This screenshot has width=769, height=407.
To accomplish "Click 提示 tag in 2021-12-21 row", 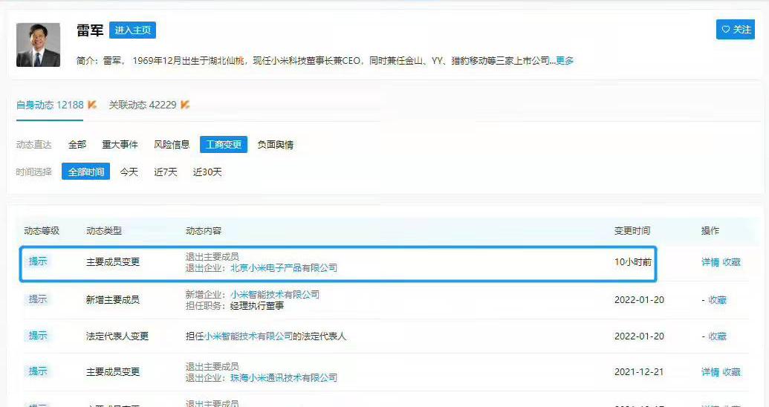I will (x=38, y=371).
